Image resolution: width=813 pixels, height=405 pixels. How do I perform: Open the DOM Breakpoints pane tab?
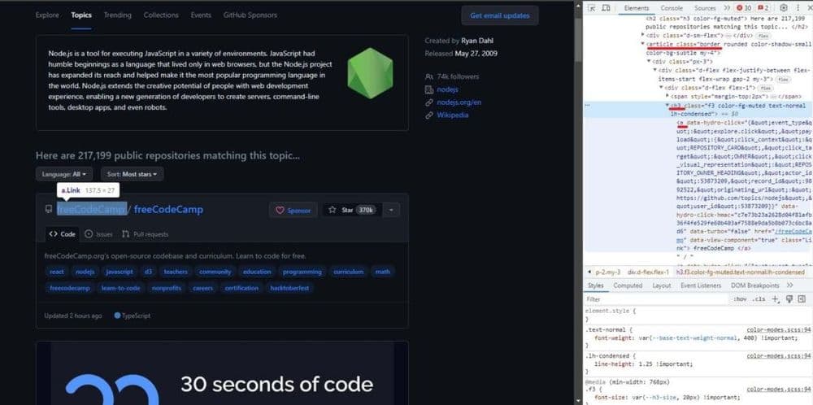[x=754, y=285]
